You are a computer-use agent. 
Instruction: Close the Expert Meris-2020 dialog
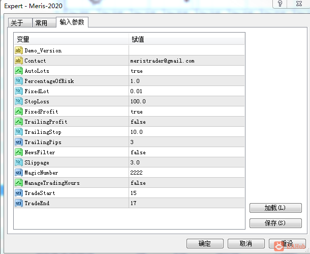click(x=298, y=4)
